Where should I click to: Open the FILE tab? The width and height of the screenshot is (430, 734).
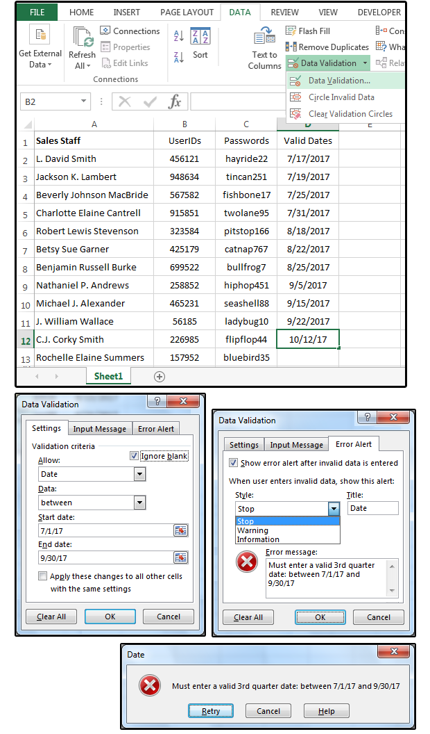click(x=37, y=13)
